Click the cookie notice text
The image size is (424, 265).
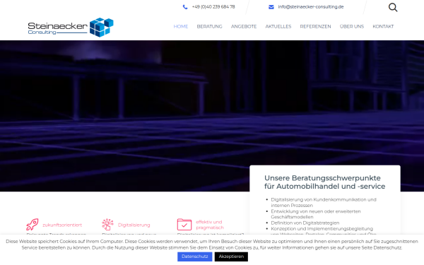tap(212, 245)
